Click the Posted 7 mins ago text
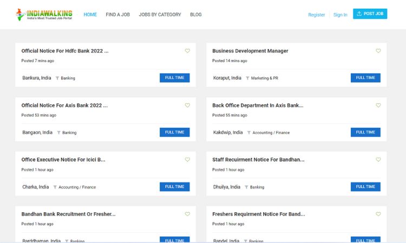Viewport: 406px width, 243px height. pos(38,60)
